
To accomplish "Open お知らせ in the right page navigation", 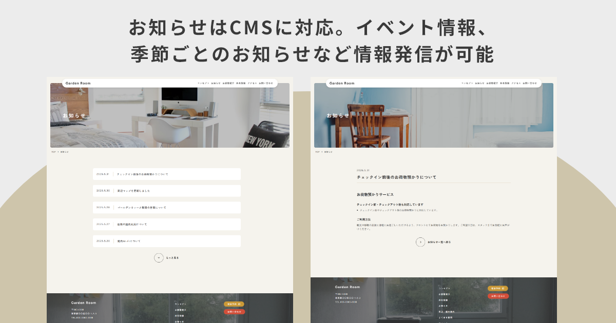I will [x=479, y=83].
